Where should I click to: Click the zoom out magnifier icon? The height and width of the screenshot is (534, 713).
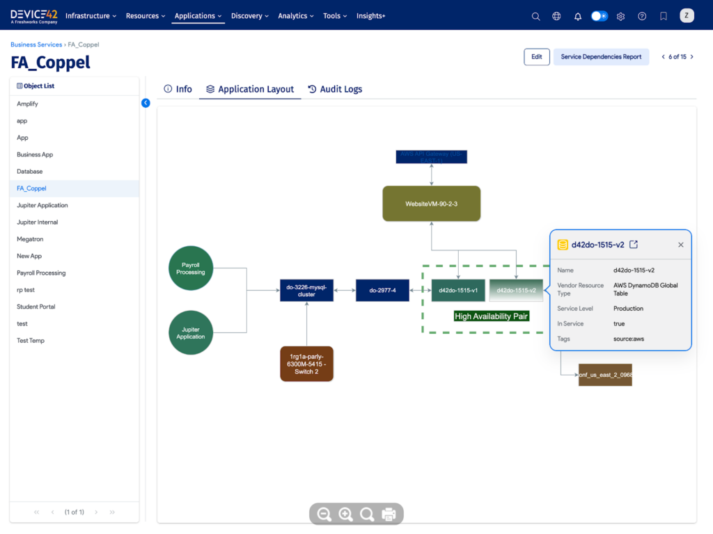point(324,515)
